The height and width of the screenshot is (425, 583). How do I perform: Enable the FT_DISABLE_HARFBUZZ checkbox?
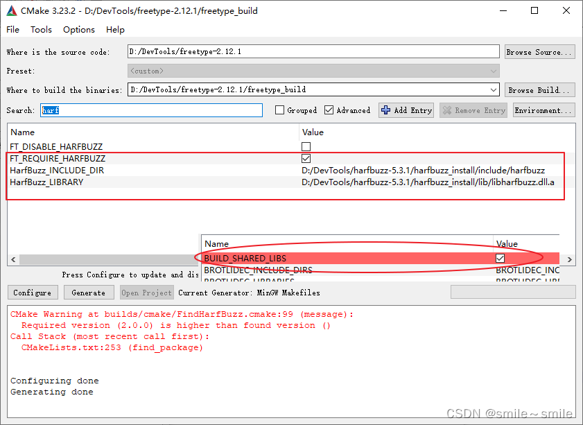click(x=306, y=146)
